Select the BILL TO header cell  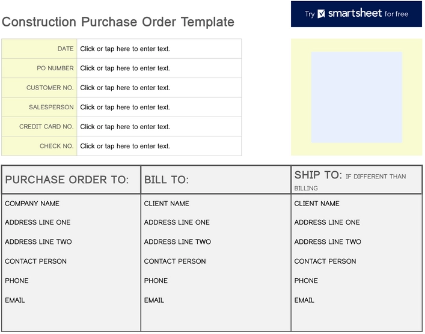click(167, 180)
